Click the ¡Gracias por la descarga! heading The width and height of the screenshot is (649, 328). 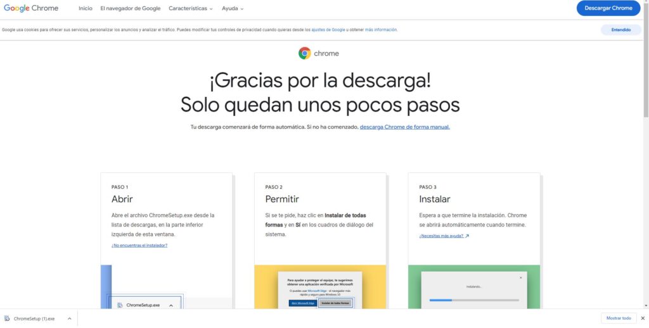(x=320, y=81)
